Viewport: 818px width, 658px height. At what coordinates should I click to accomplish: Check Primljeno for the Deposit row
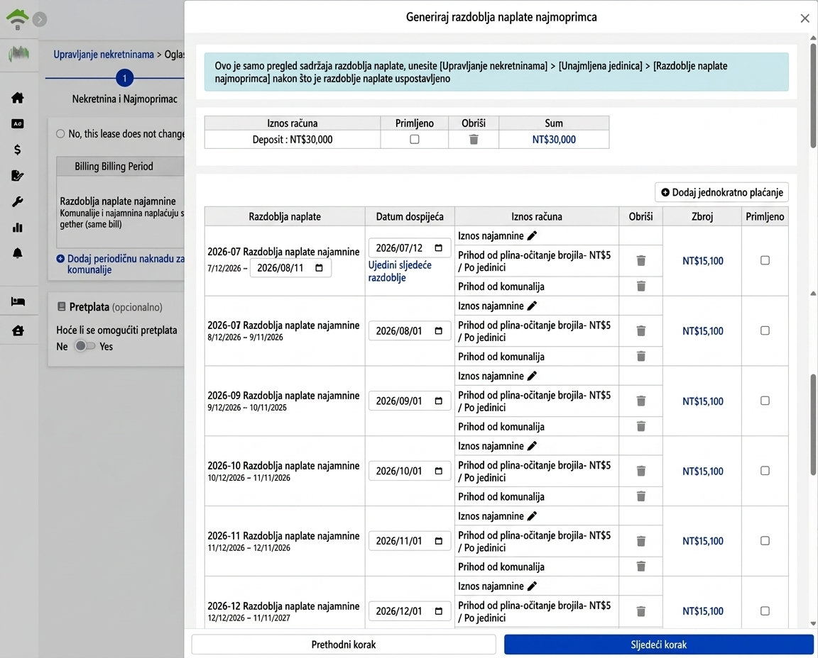click(414, 139)
